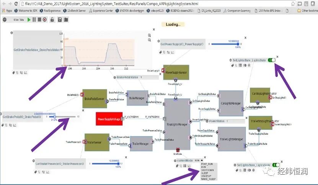Select SLEEP in currentMode list

point(205,173)
